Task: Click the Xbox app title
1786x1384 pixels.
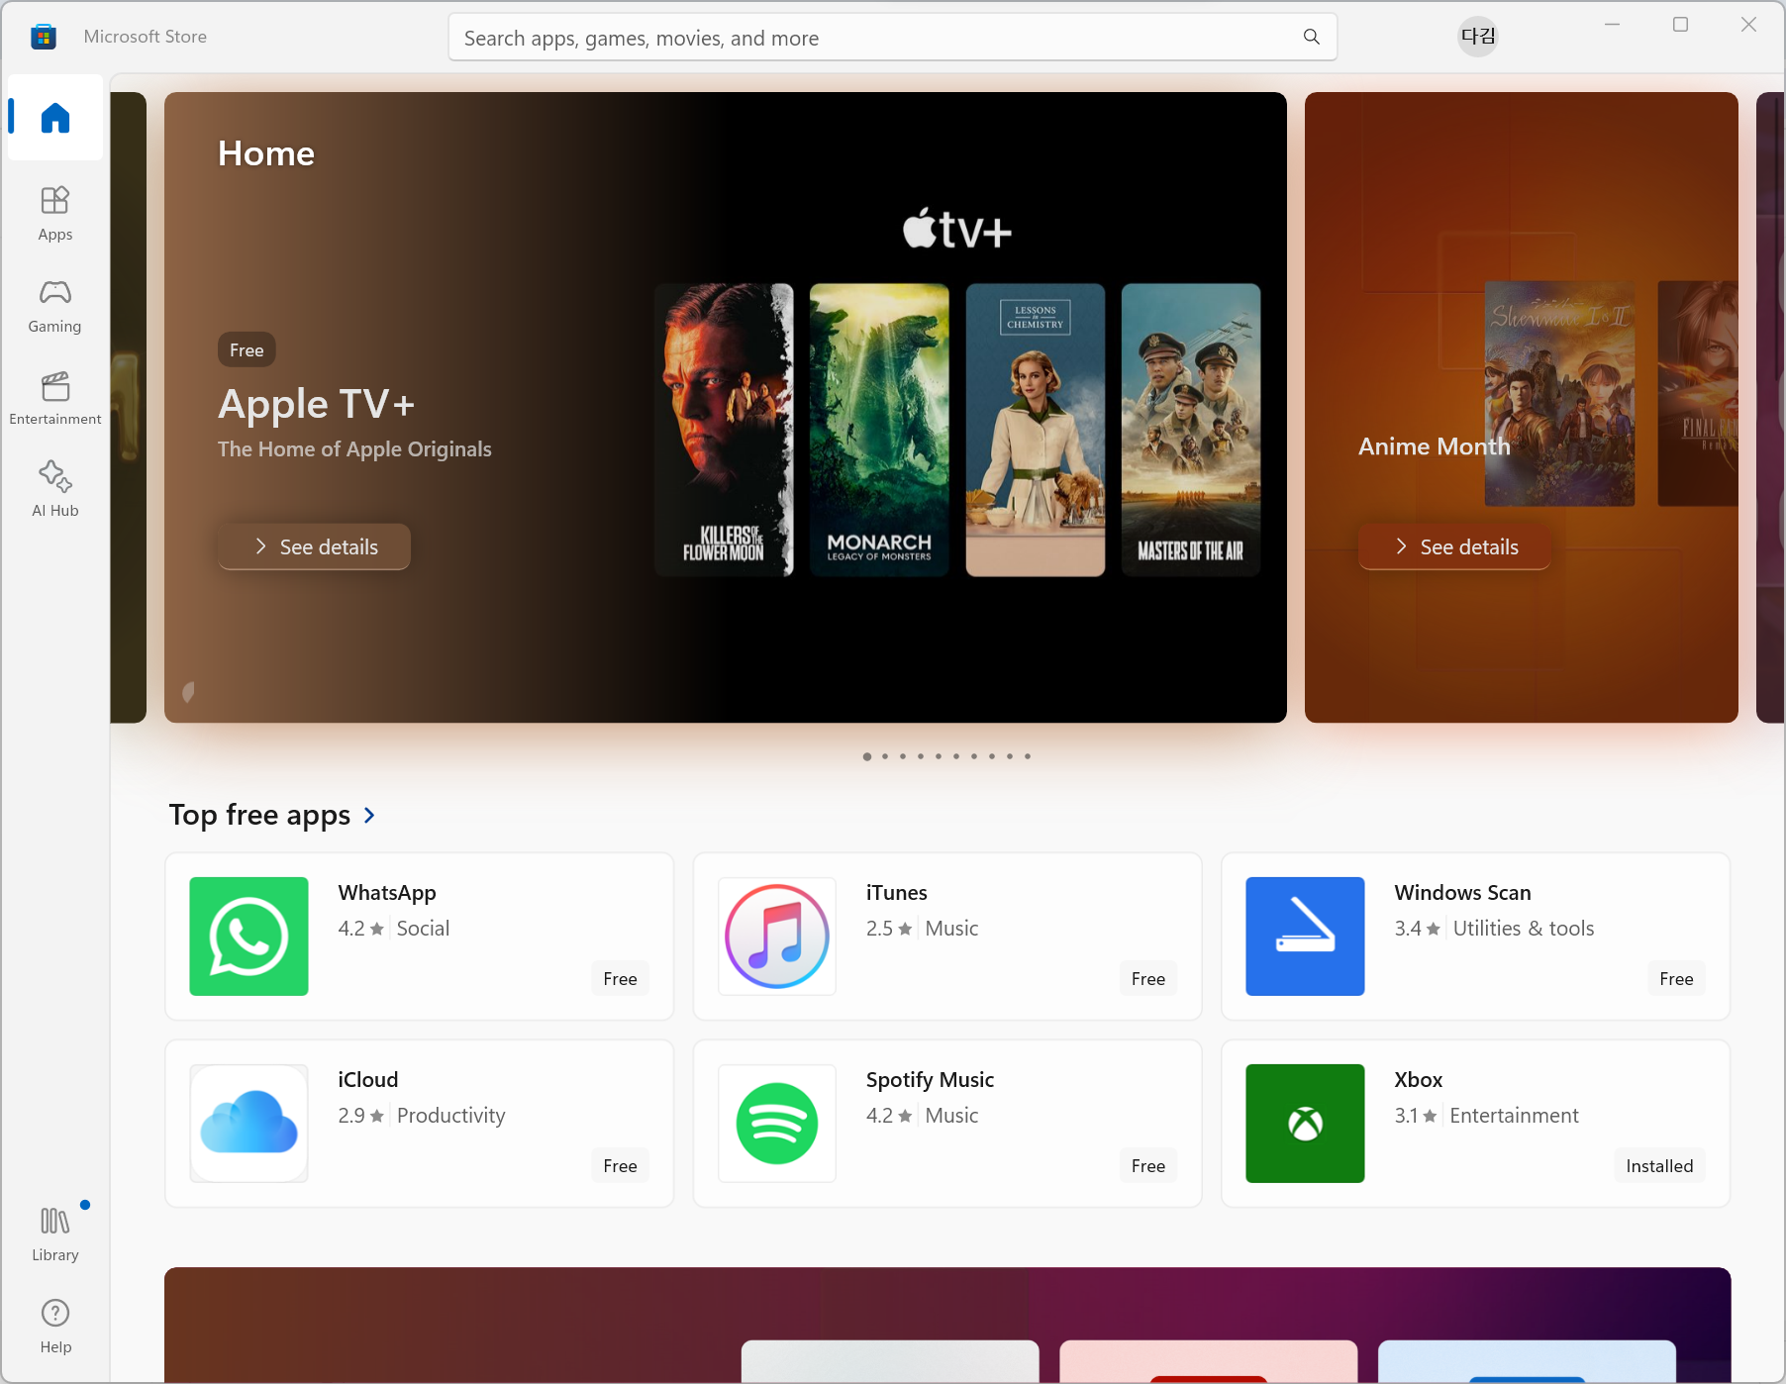Action: tap(1419, 1079)
